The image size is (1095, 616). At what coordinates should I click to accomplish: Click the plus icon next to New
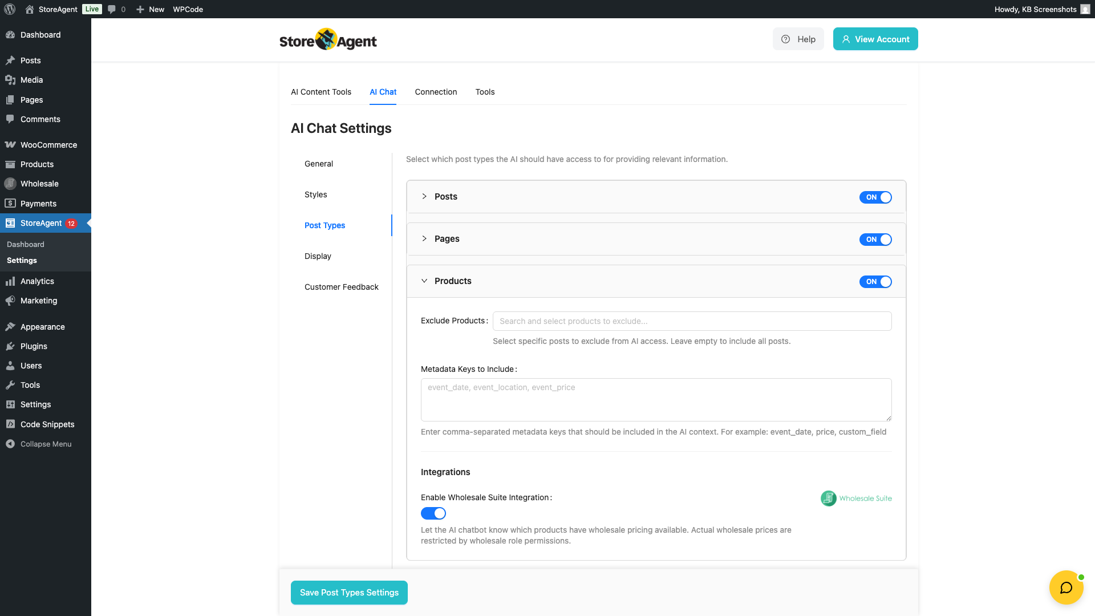click(140, 9)
